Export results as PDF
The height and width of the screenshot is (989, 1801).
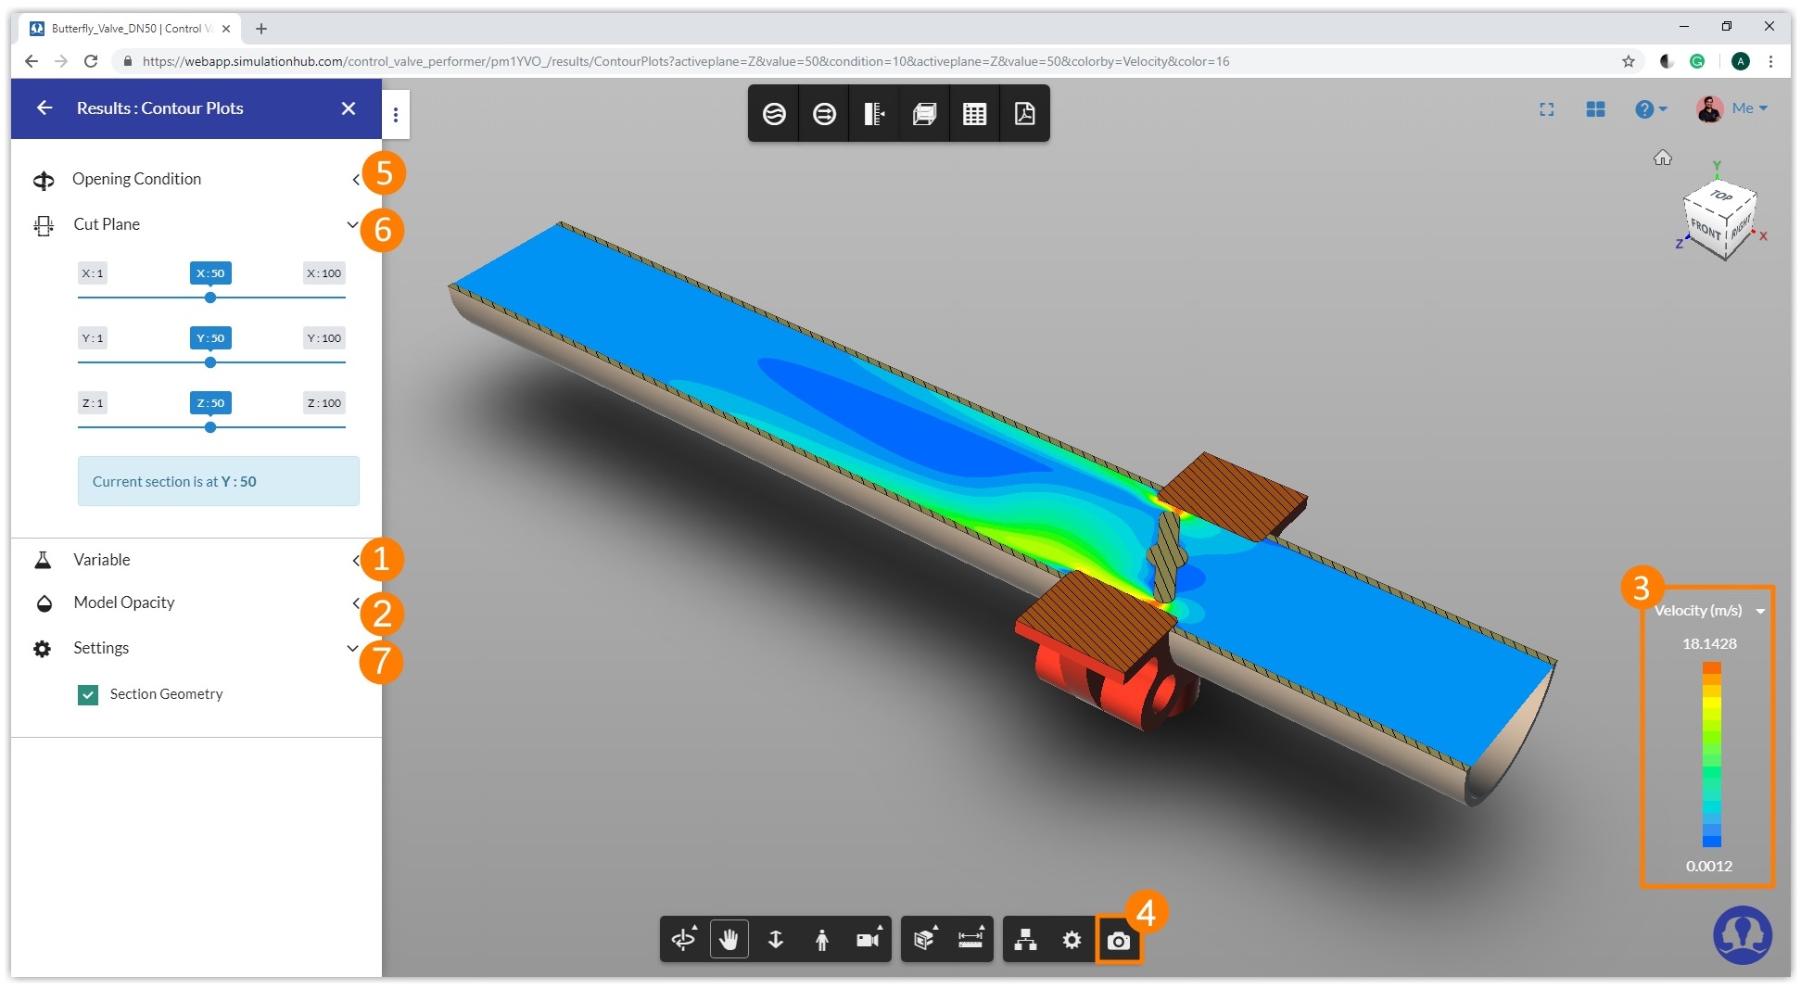coord(1024,113)
